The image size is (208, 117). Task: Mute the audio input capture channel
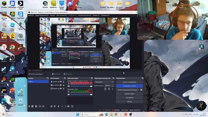(x=69, y=86)
